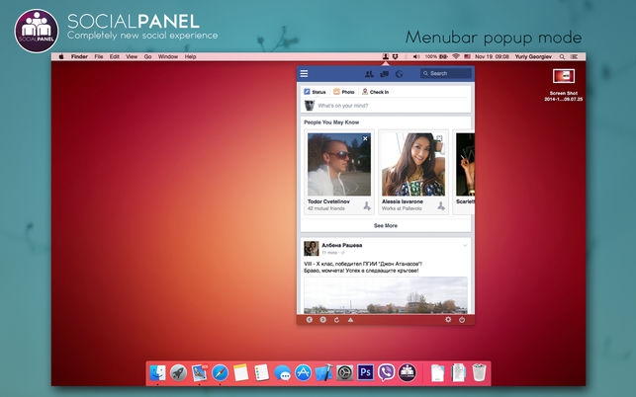Image resolution: width=636 pixels, height=397 pixels.
Task: Click the SocialPanel menubar icon
Action: click(386, 56)
